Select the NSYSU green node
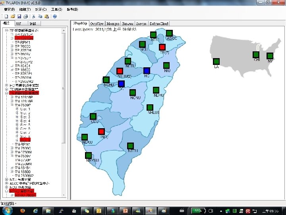Image resolution: width=286 pixels, height=215 pixels. [89, 155]
